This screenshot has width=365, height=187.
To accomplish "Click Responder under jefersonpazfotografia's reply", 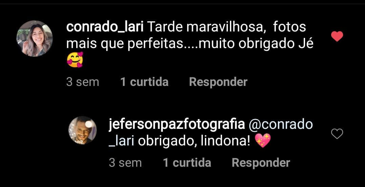I will point(261,163).
